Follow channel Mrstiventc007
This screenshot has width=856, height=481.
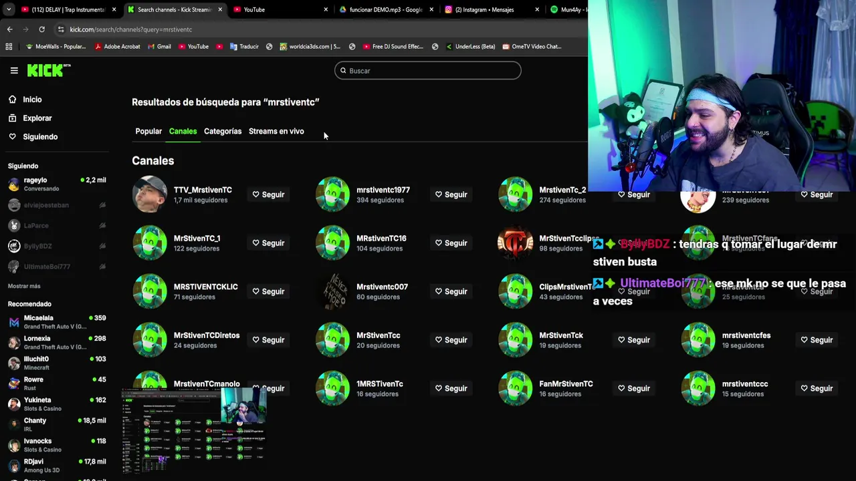point(451,291)
